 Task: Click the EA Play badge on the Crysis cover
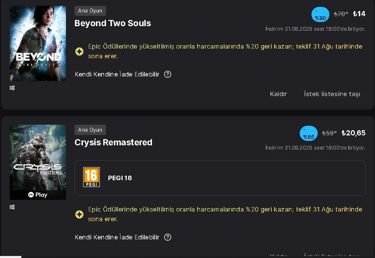[x=38, y=195]
